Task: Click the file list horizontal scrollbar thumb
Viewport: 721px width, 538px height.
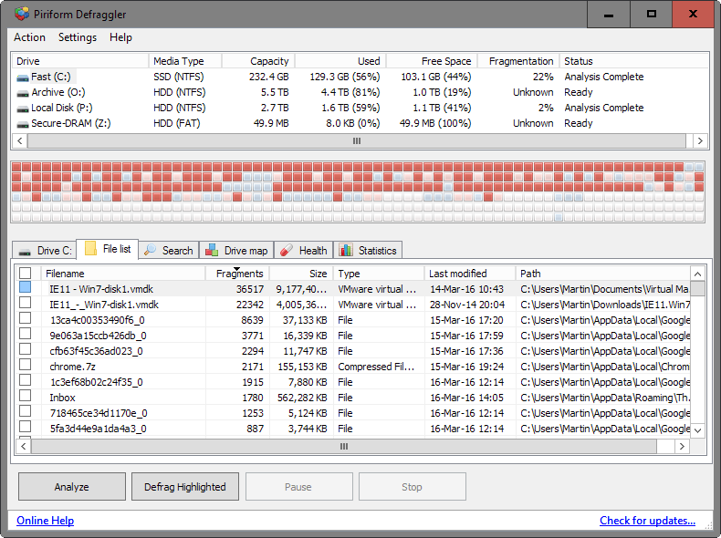Action: [x=344, y=446]
